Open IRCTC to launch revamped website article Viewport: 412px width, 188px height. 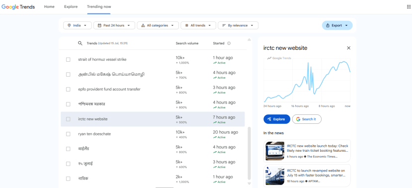pos(307,176)
